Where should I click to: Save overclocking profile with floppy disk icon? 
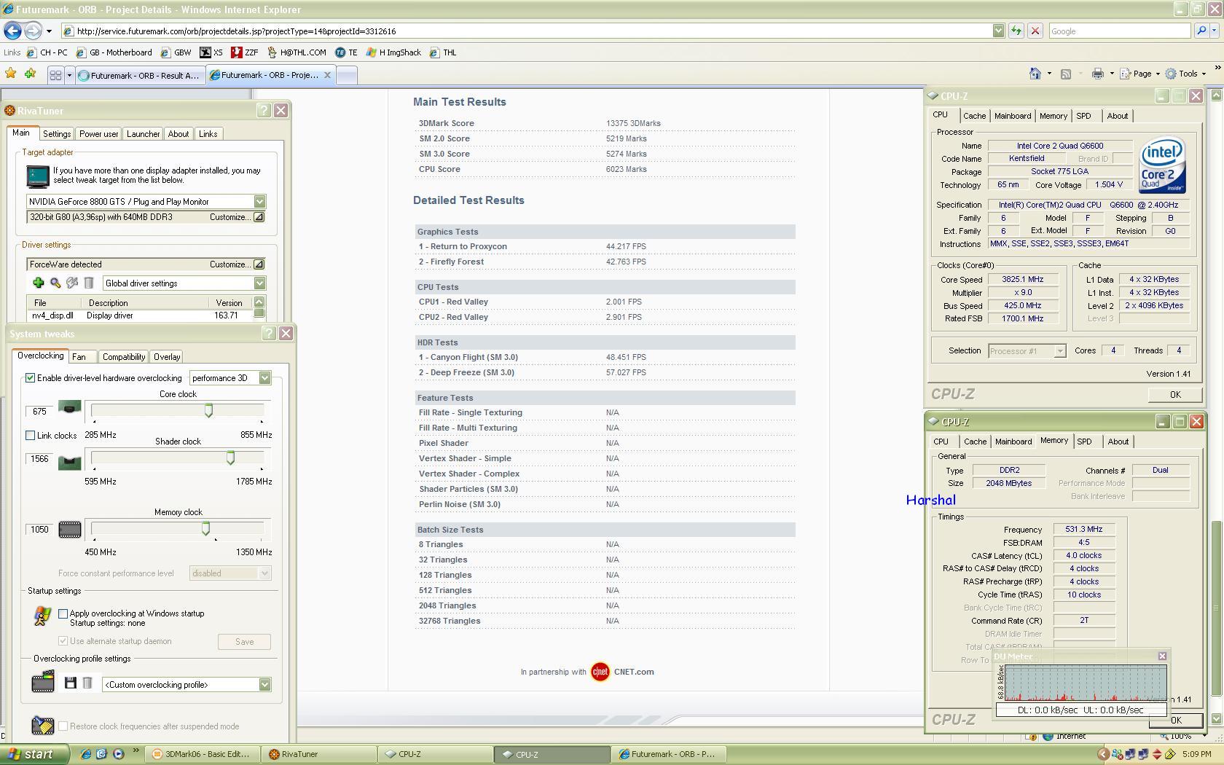pos(70,683)
